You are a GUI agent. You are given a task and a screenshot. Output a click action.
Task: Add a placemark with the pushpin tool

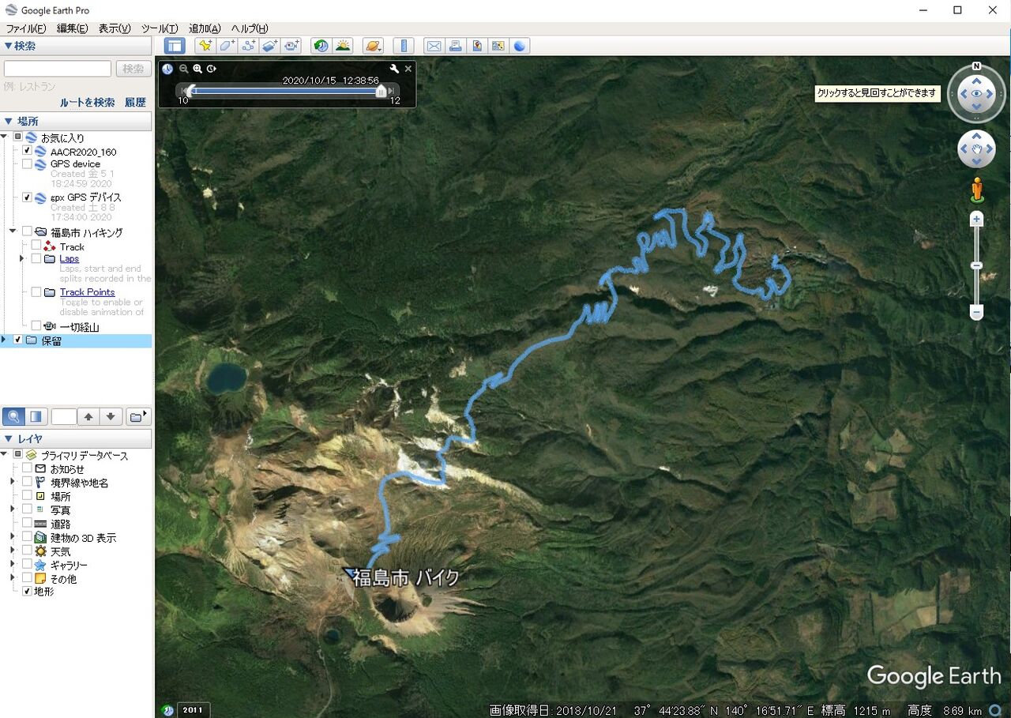(x=205, y=46)
